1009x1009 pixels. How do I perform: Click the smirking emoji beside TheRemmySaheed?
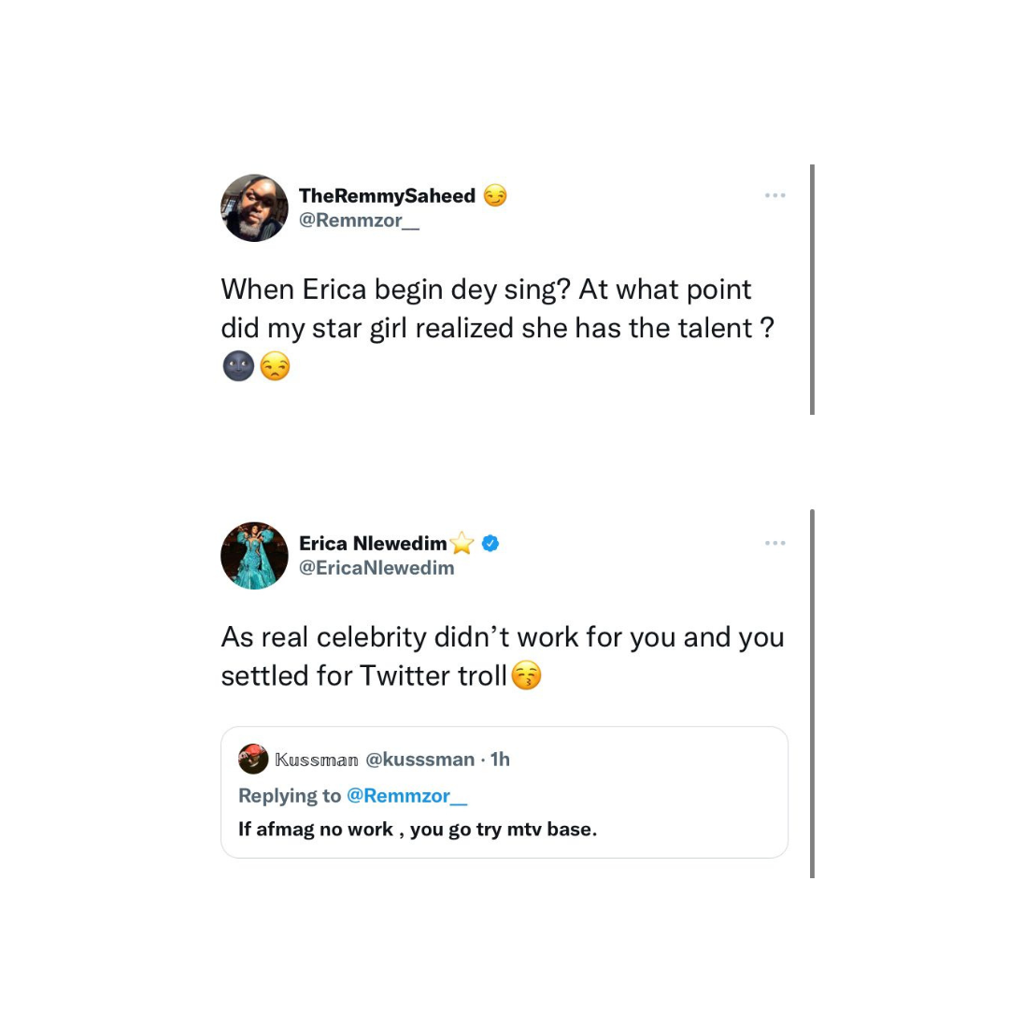tap(495, 195)
